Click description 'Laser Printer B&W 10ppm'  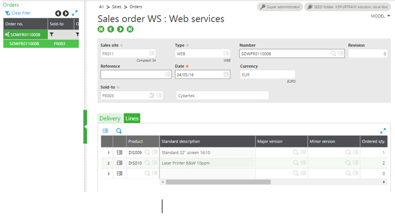coord(186,163)
